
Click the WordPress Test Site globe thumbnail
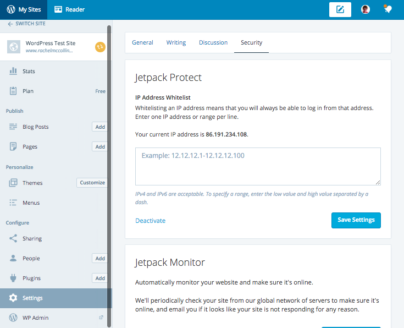14,47
